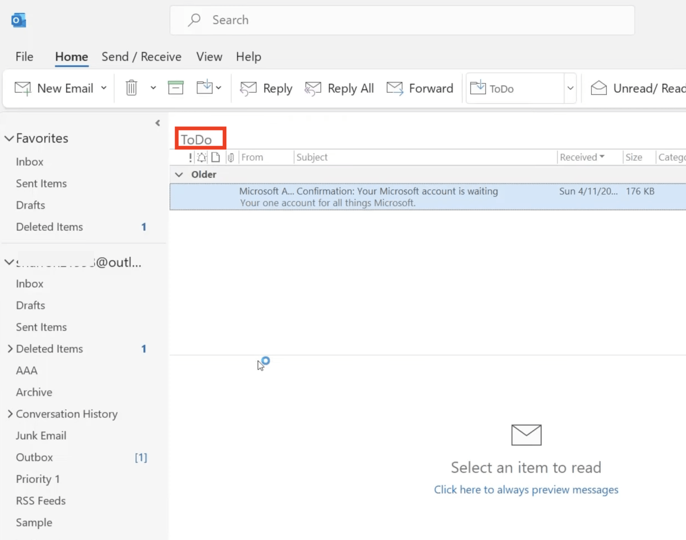Mark message Unread/Read with envelope icon
Viewport: 686px width, 540px height.
[x=599, y=88]
